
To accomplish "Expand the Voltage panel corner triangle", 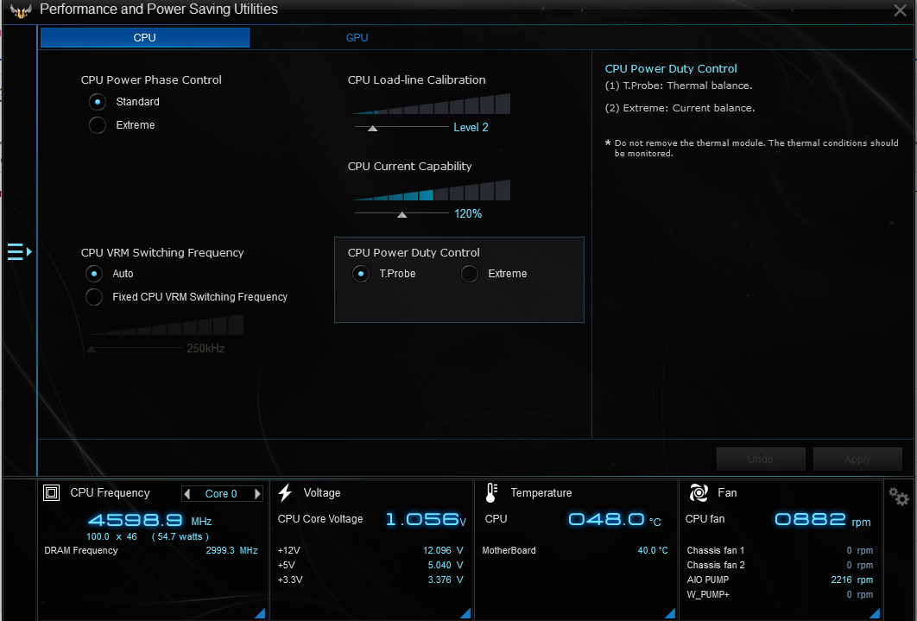I will 465,613.
